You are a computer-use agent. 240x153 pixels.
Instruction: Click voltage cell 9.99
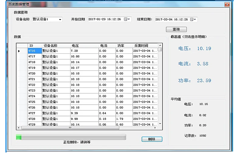[x=84, y=119]
